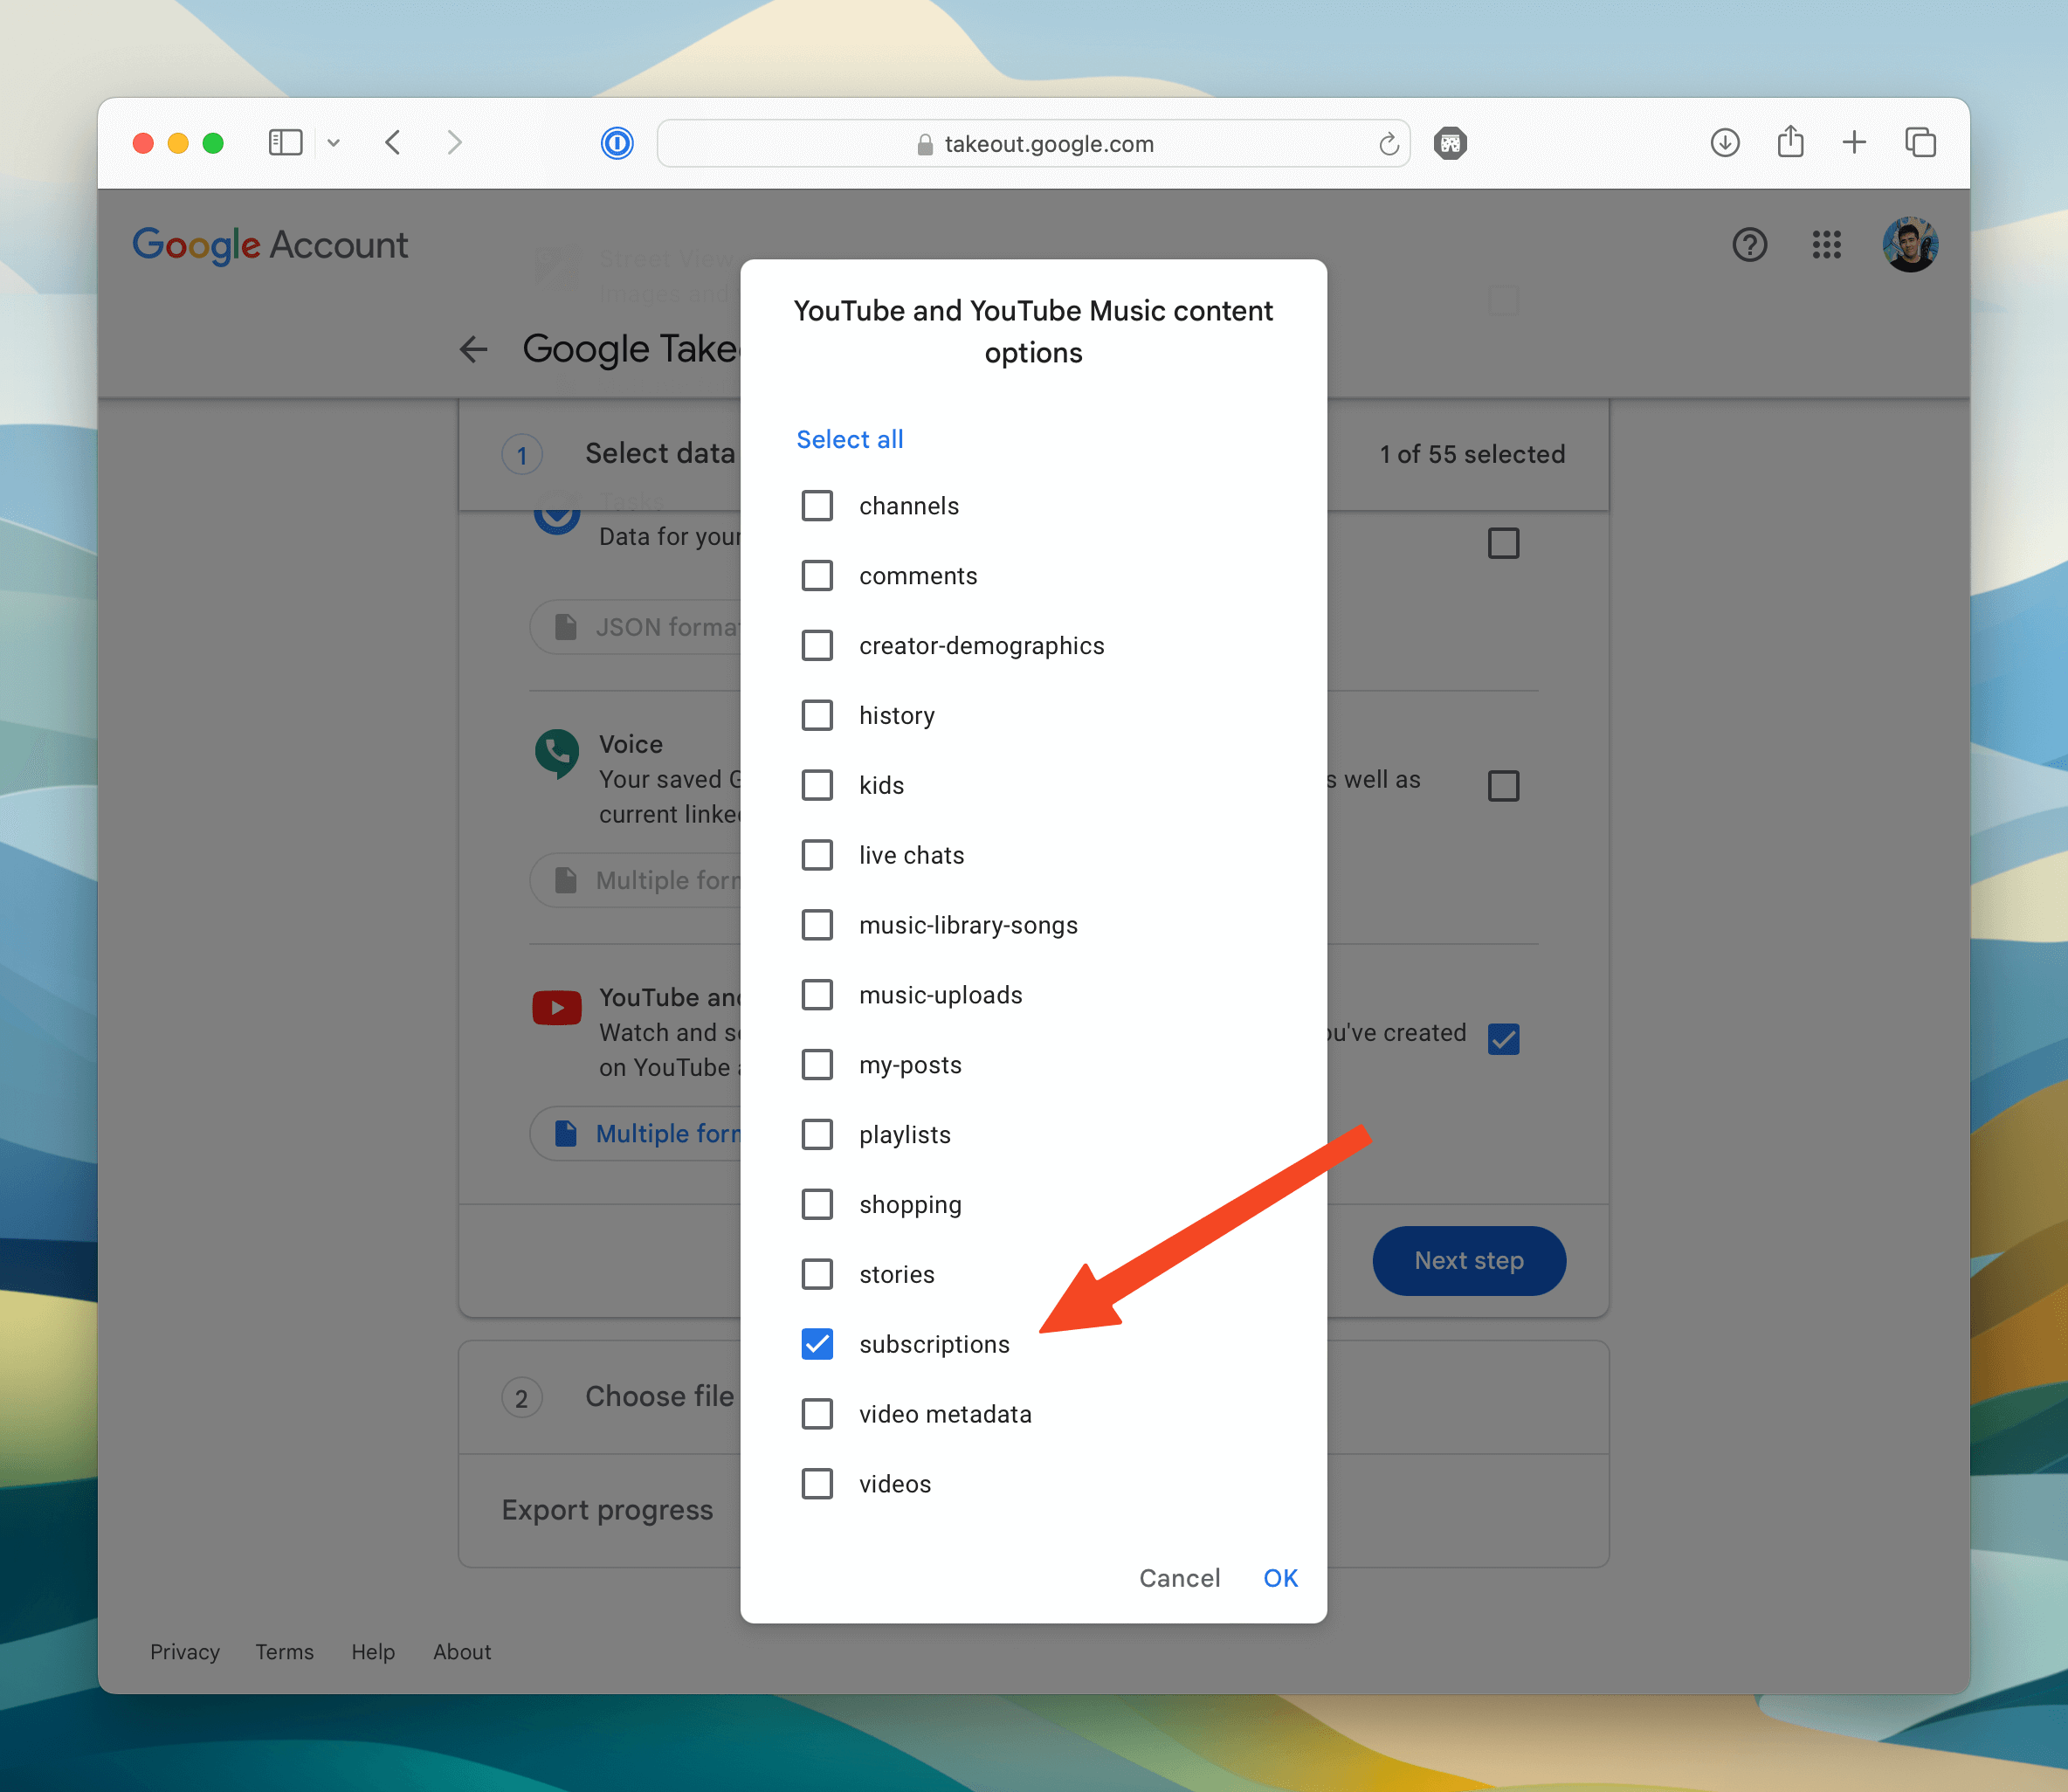Enable the videos checkbox
Image resolution: width=2068 pixels, height=1792 pixels.
tap(818, 1483)
